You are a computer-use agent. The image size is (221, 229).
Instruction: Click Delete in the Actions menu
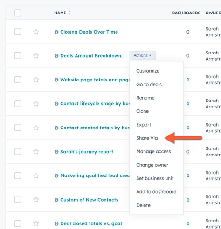click(x=143, y=205)
